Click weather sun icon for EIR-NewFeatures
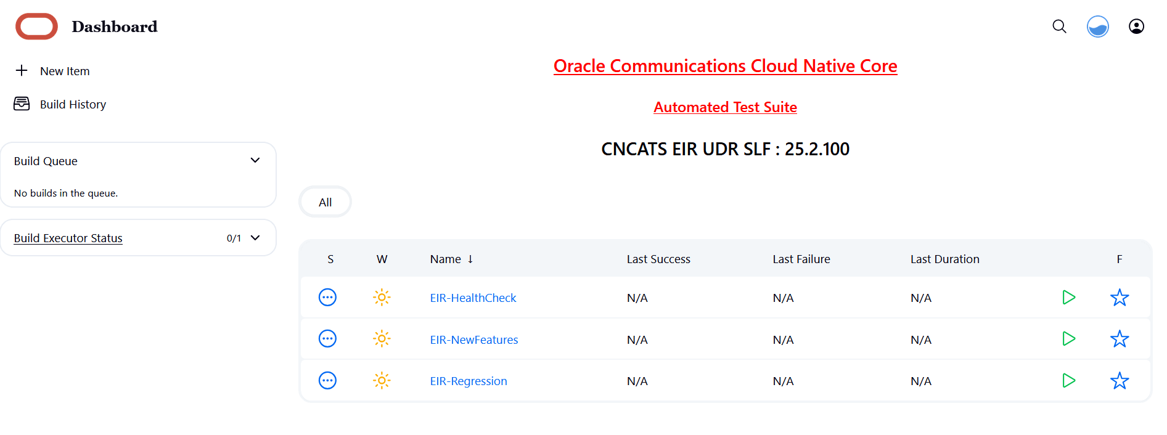The height and width of the screenshot is (435, 1167). (x=382, y=339)
